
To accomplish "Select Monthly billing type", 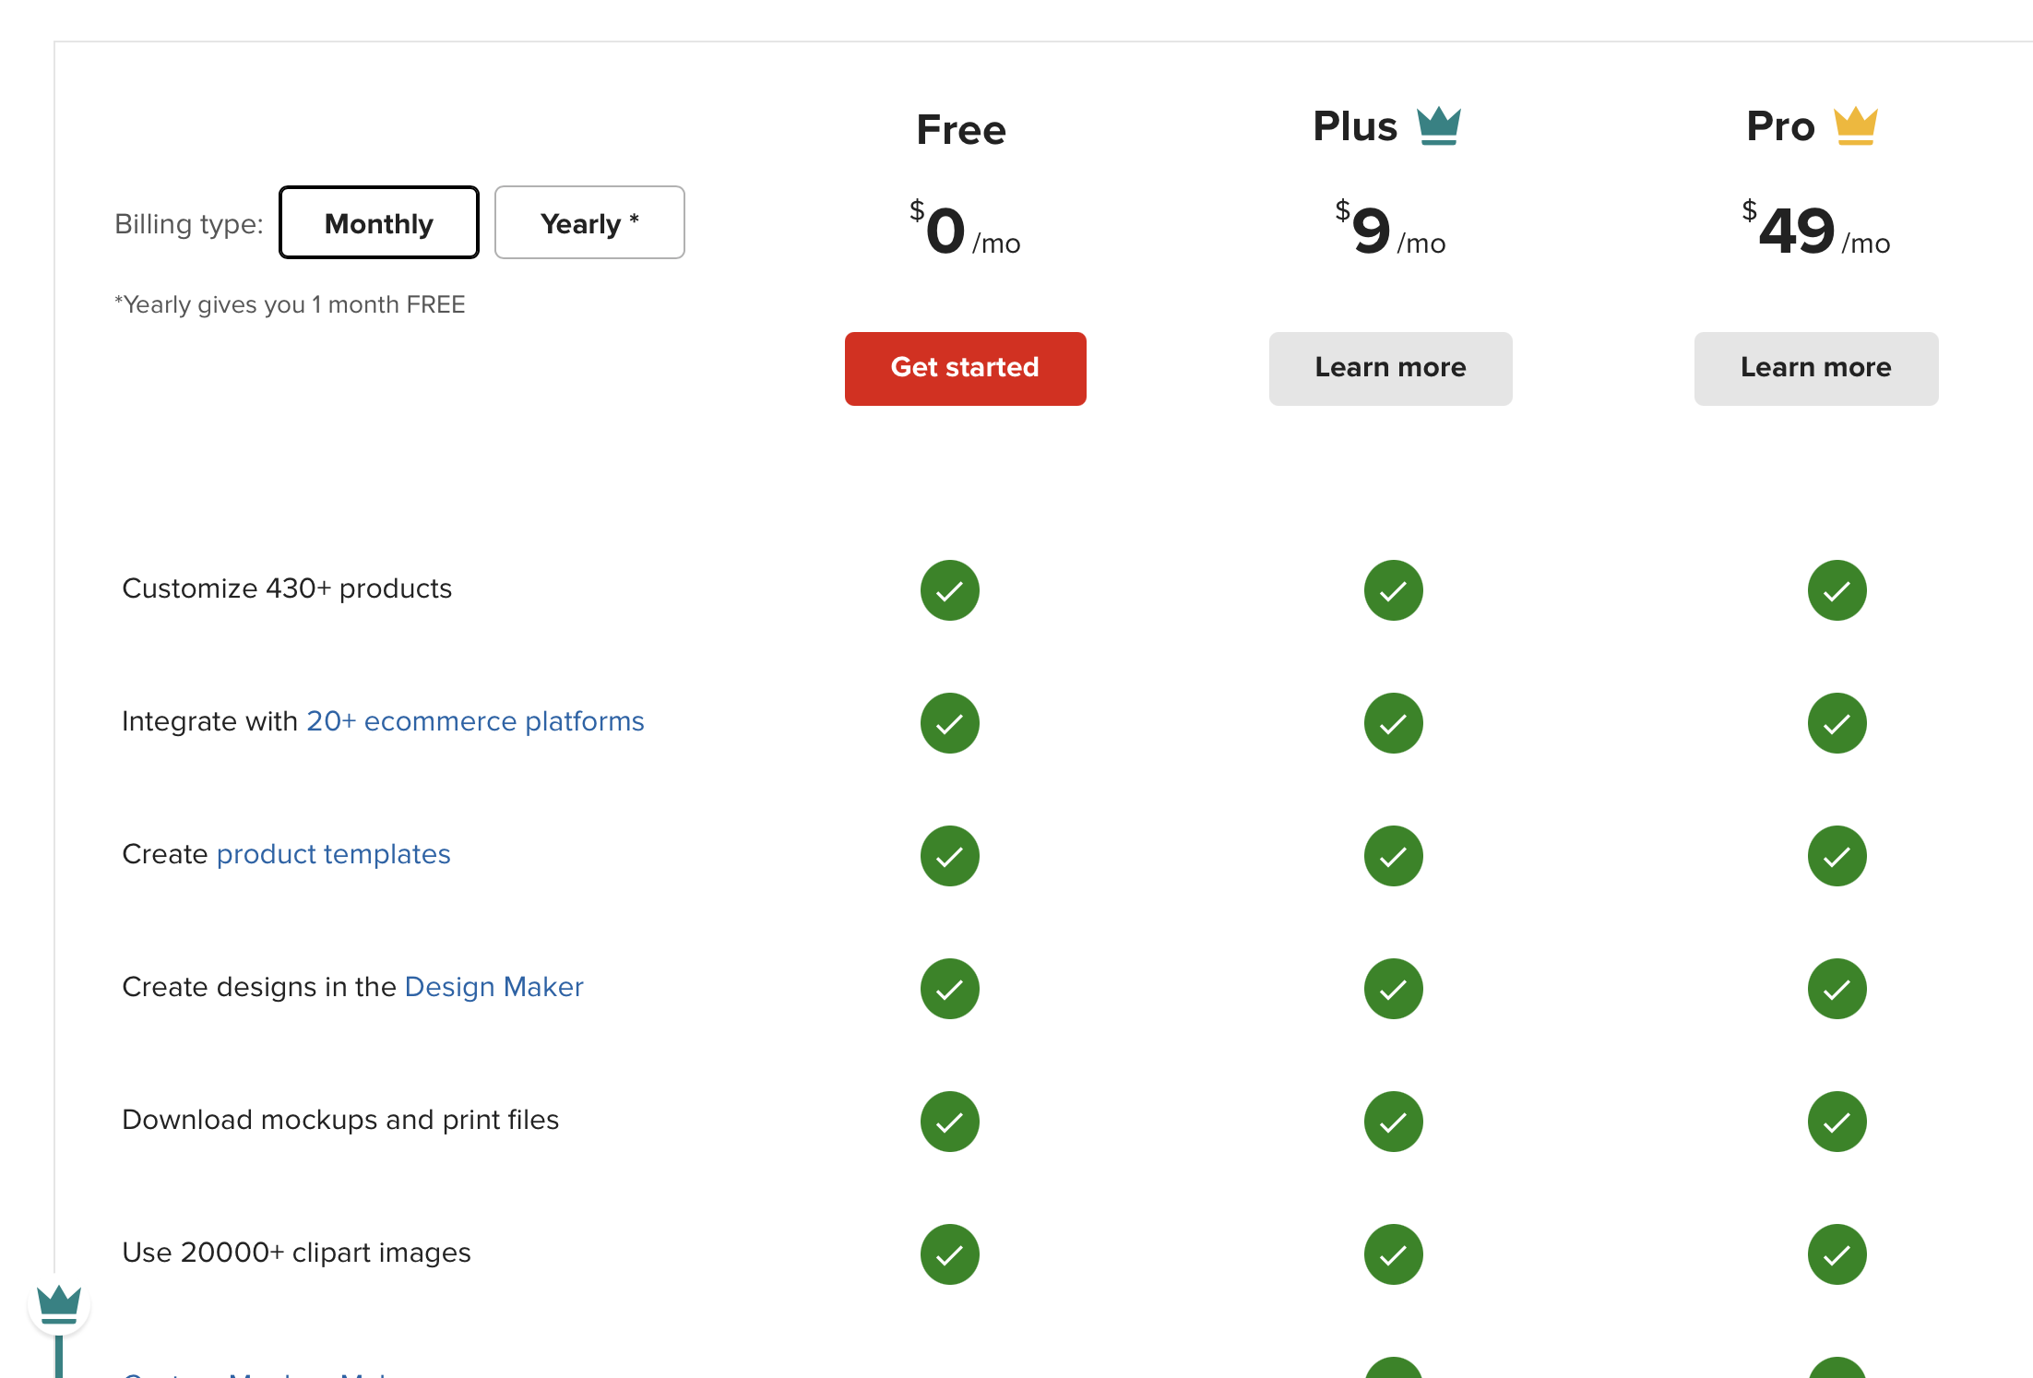I will 378,223.
